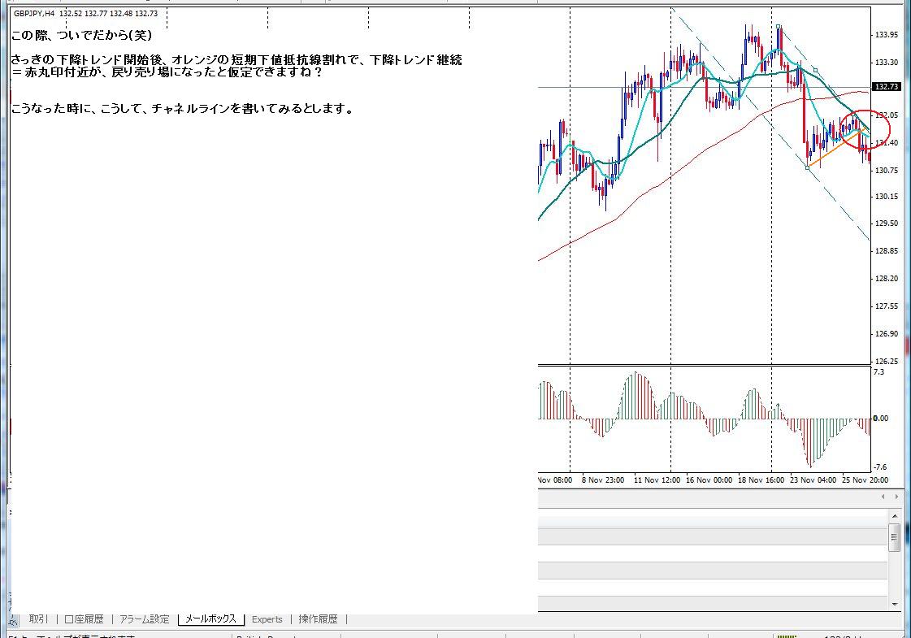Click the chart tabs right arrow
Image resolution: width=911 pixels, height=638 pixels.
coord(896,497)
